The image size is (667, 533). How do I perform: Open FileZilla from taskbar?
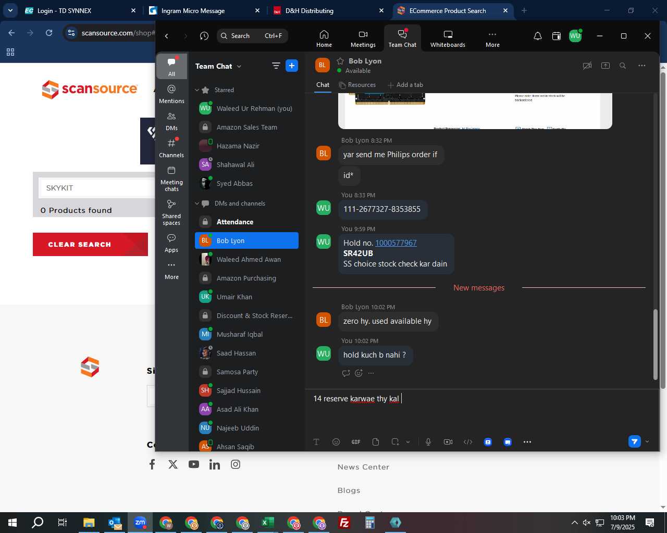tap(344, 523)
